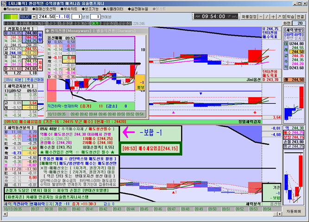Click the 기준 -1 -보합 box
Image resolution: width=309 pixels, height=222 pixels.
coord(271,193)
